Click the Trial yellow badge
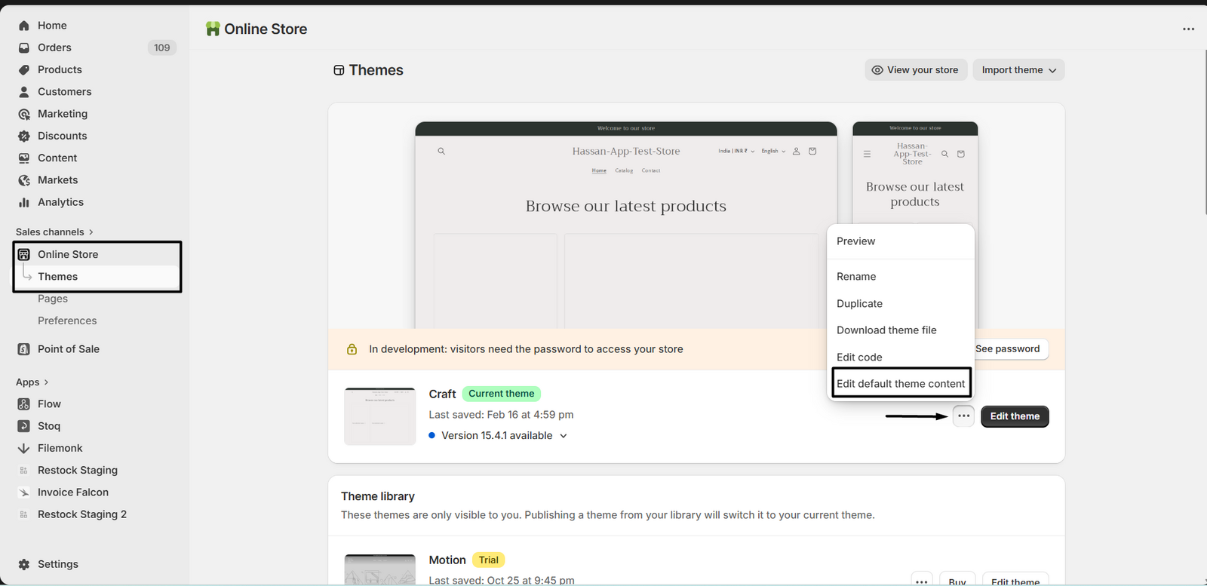 489,560
